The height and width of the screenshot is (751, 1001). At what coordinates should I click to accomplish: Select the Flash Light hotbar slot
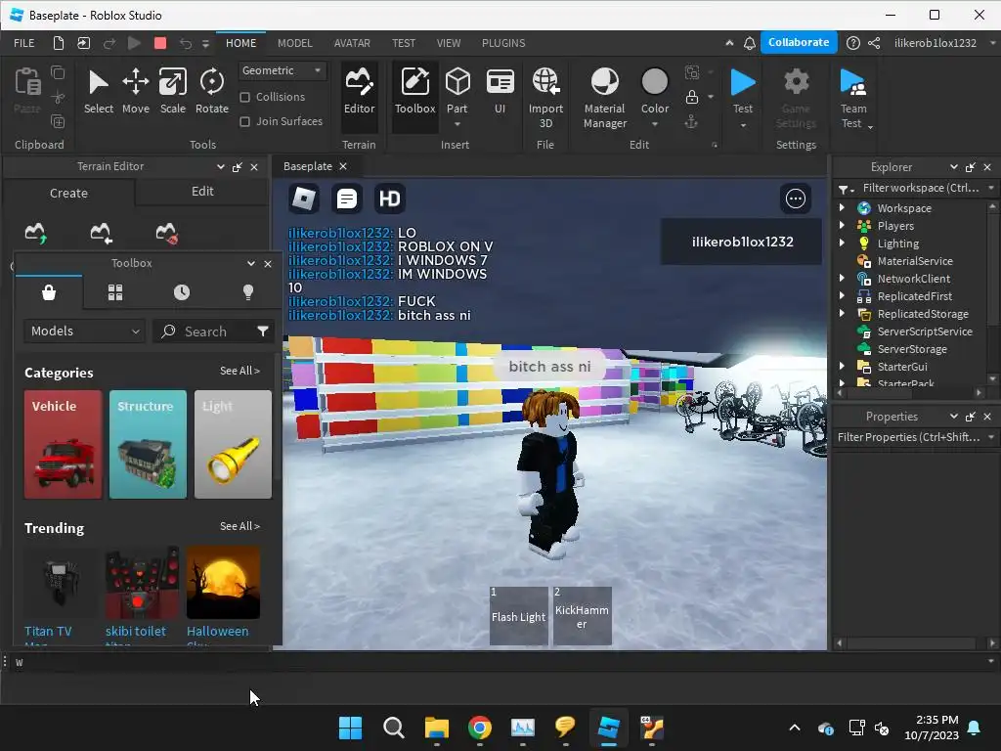pos(518,616)
